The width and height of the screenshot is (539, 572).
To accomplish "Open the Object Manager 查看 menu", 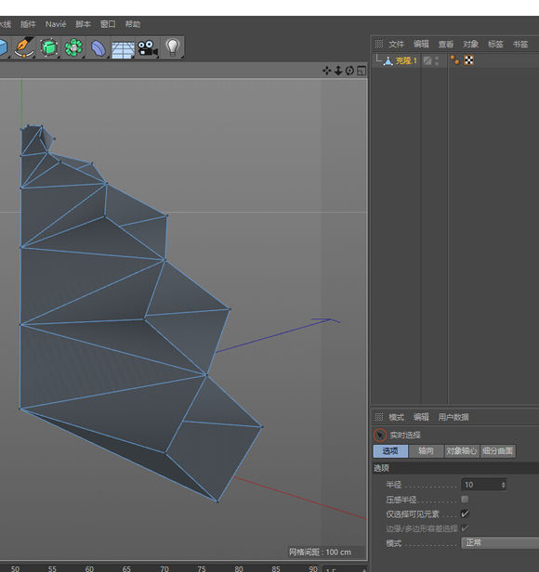I will [x=446, y=45].
